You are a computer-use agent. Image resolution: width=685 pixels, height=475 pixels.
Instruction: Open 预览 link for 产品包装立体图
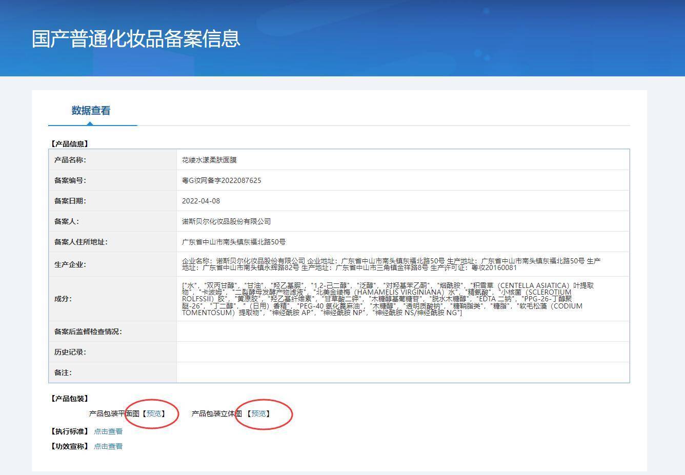tap(258, 414)
